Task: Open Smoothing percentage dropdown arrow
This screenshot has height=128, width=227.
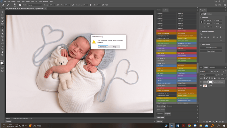Action: point(88,5)
